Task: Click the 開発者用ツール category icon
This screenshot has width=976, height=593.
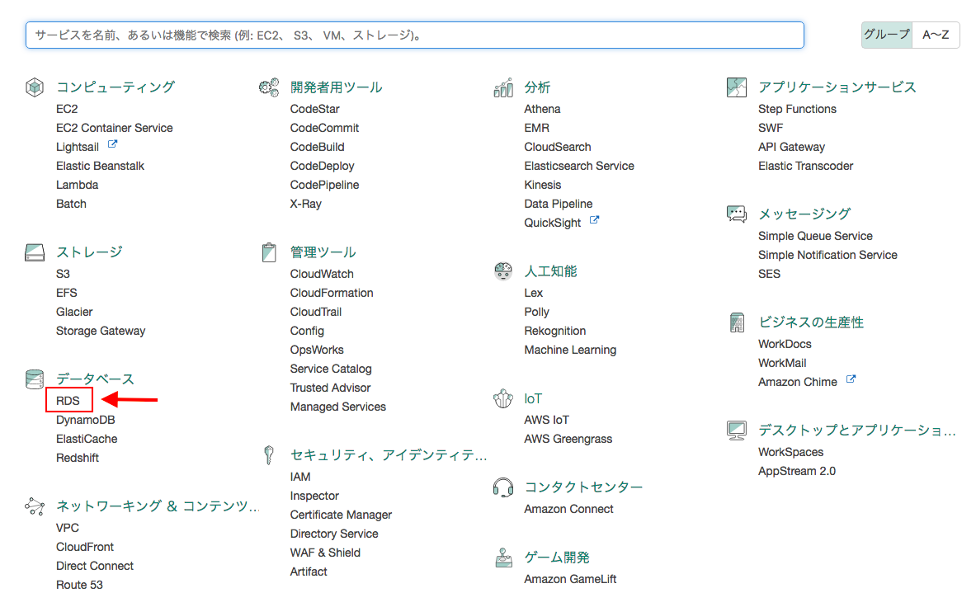Action: (269, 87)
